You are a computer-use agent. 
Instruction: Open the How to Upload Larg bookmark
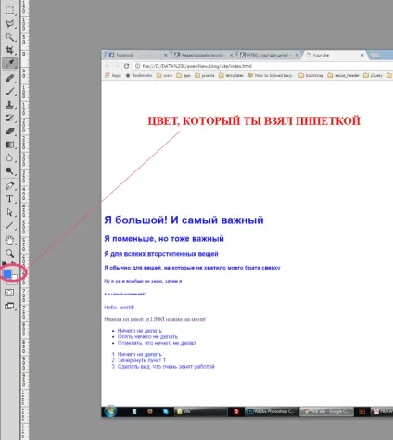coord(271,75)
